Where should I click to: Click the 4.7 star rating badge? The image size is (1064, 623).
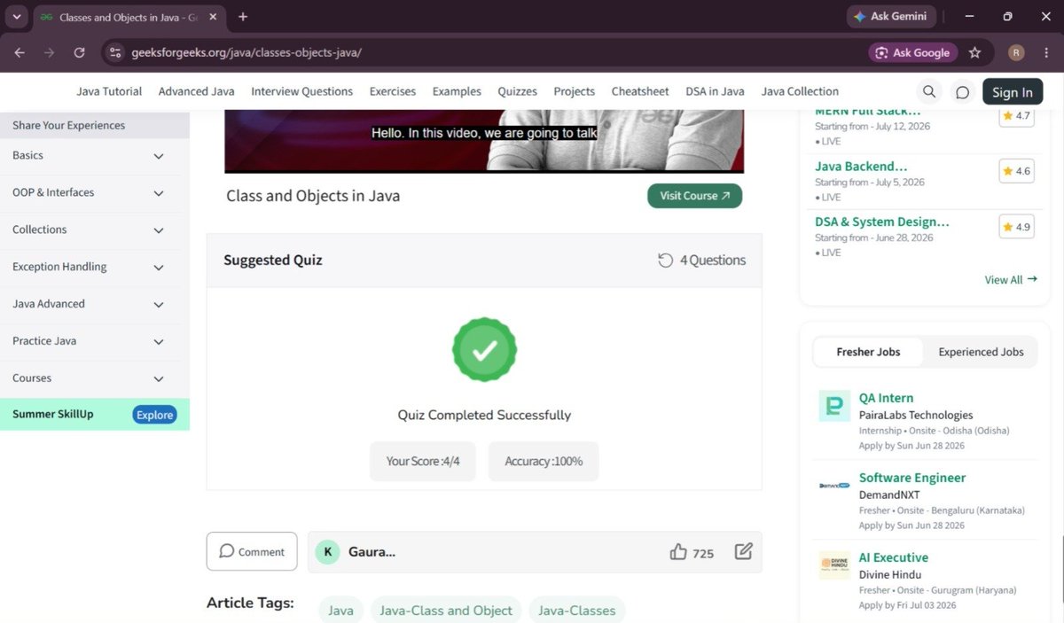(1016, 116)
